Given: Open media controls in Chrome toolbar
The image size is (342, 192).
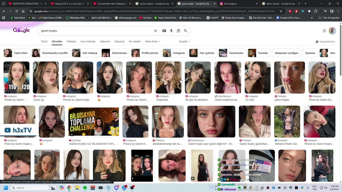Looking at the screenshot, I should (325, 11).
